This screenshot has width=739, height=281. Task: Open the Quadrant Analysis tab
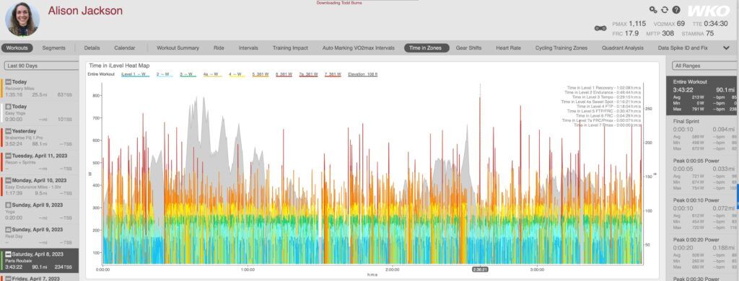coord(623,48)
